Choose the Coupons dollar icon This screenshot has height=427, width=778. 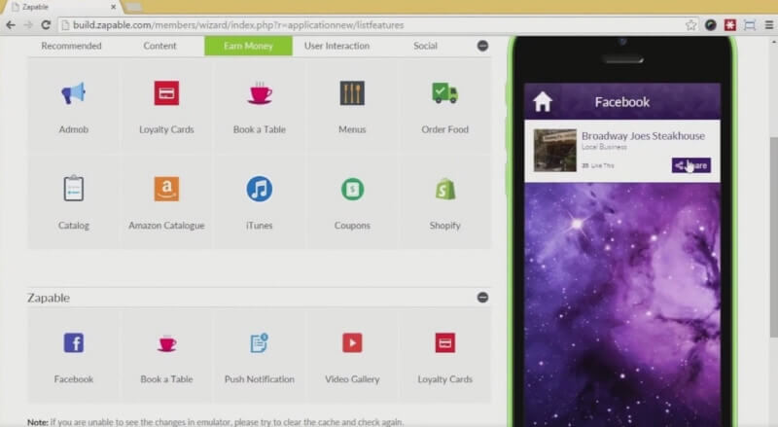click(352, 189)
